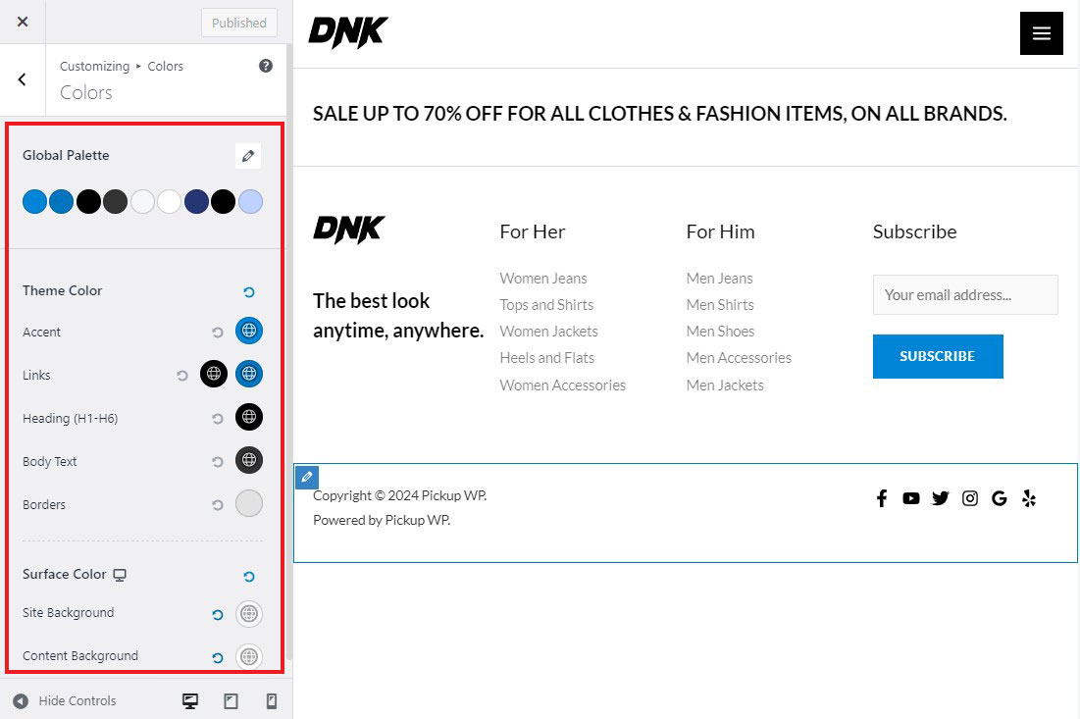Click the DNK logo in footer

[x=349, y=230]
